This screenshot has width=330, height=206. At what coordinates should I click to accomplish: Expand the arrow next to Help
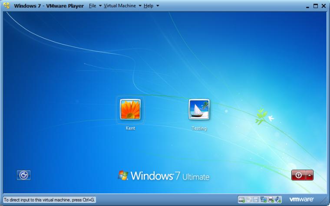tap(158, 6)
